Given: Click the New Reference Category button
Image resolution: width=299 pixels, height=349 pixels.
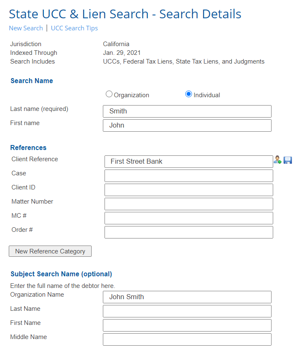Looking at the screenshot, I should (x=50, y=251).
